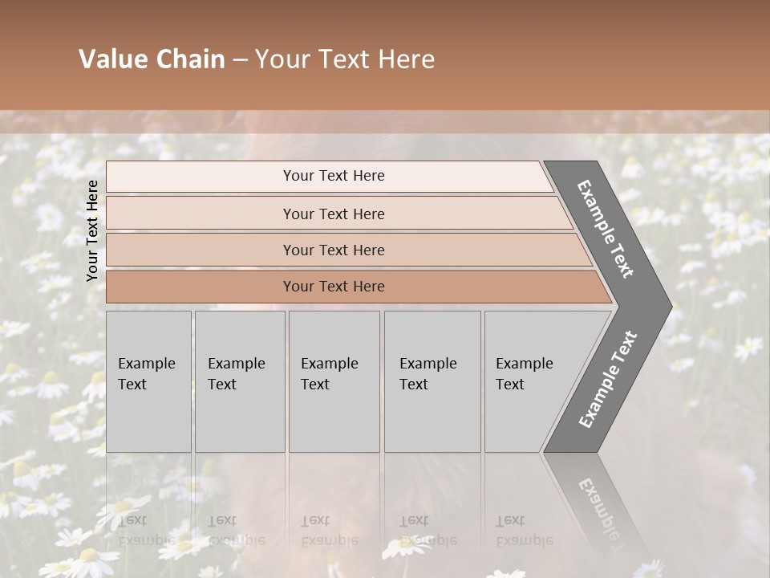The width and height of the screenshot is (770, 578).
Task: Select the first gray "Example Text" box
Action: coord(148,381)
